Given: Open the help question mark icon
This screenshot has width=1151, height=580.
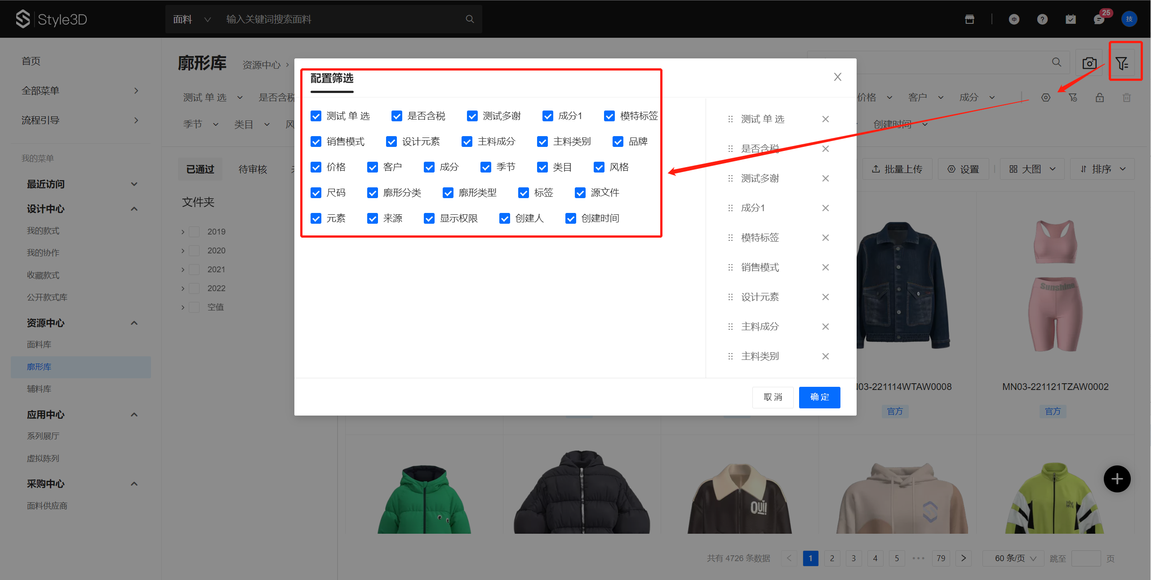Looking at the screenshot, I should click(x=1042, y=19).
